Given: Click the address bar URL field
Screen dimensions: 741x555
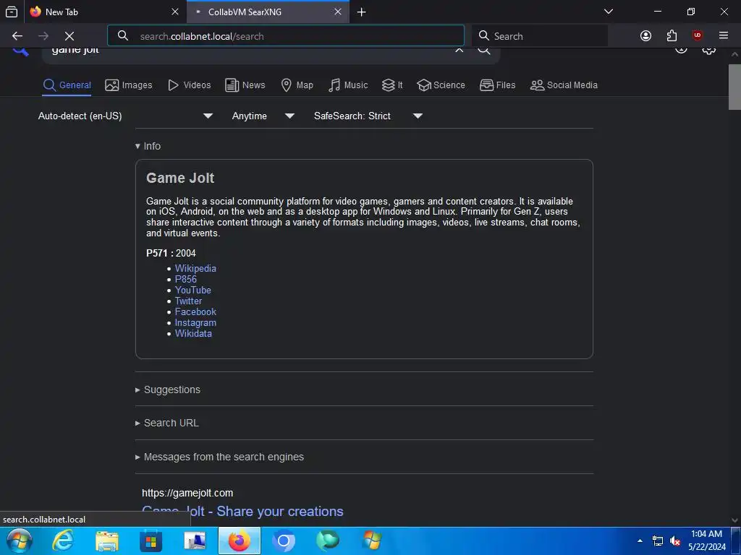Looking at the screenshot, I should click(286, 36).
